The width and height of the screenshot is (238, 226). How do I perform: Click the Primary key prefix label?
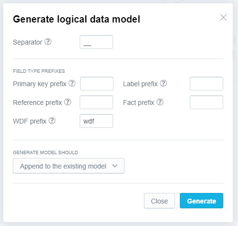tap(40, 84)
